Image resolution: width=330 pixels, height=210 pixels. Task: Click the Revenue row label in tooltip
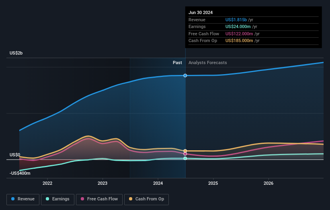click(x=197, y=20)
